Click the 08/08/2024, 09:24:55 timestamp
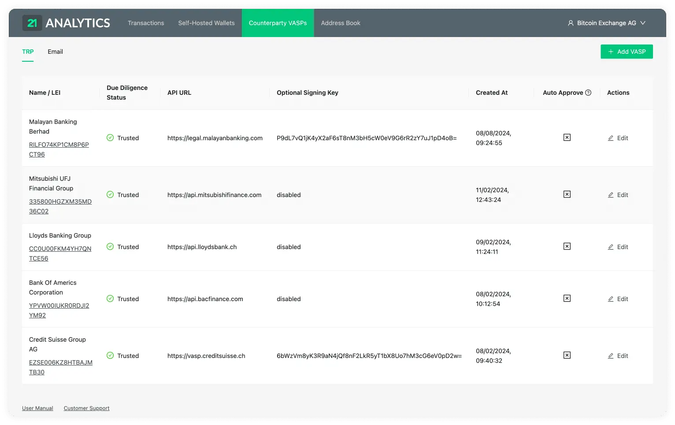The height and width of the screenshot is (425, 675). [x=493, y=138]
